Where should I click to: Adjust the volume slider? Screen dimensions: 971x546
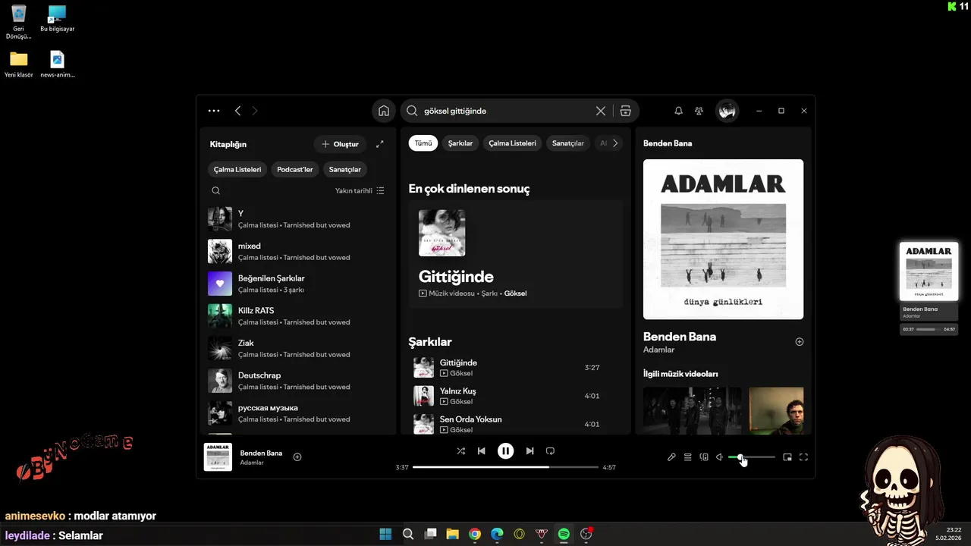click(x=752, y=457)
